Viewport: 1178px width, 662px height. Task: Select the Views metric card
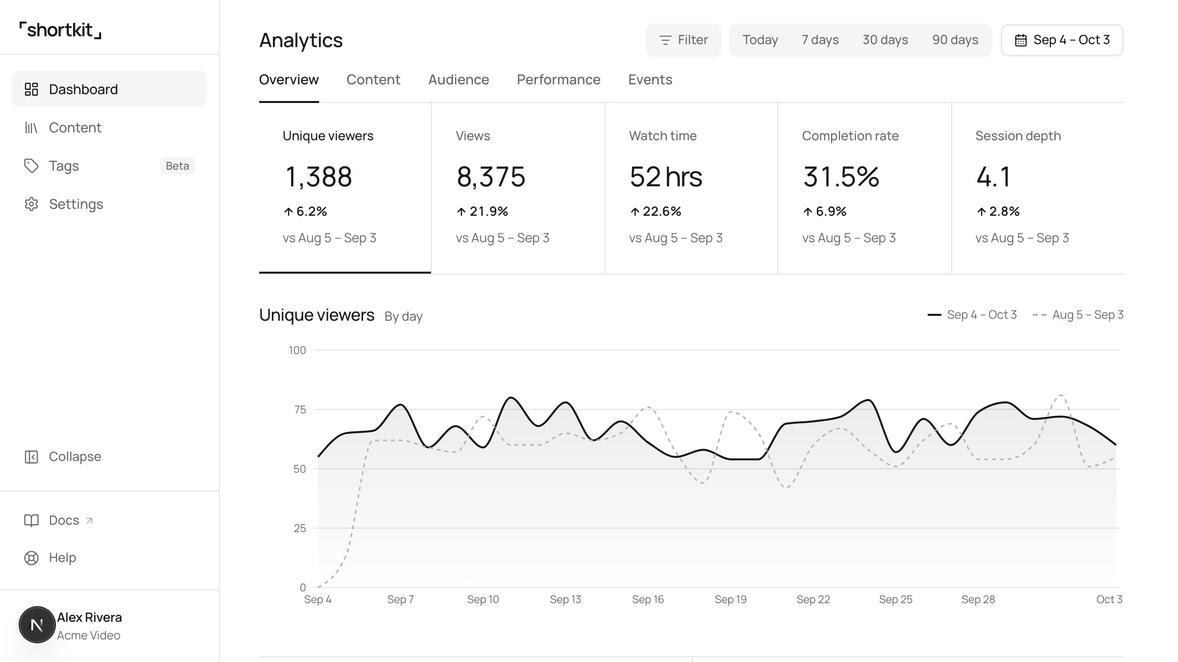click(x=518, y=188)
